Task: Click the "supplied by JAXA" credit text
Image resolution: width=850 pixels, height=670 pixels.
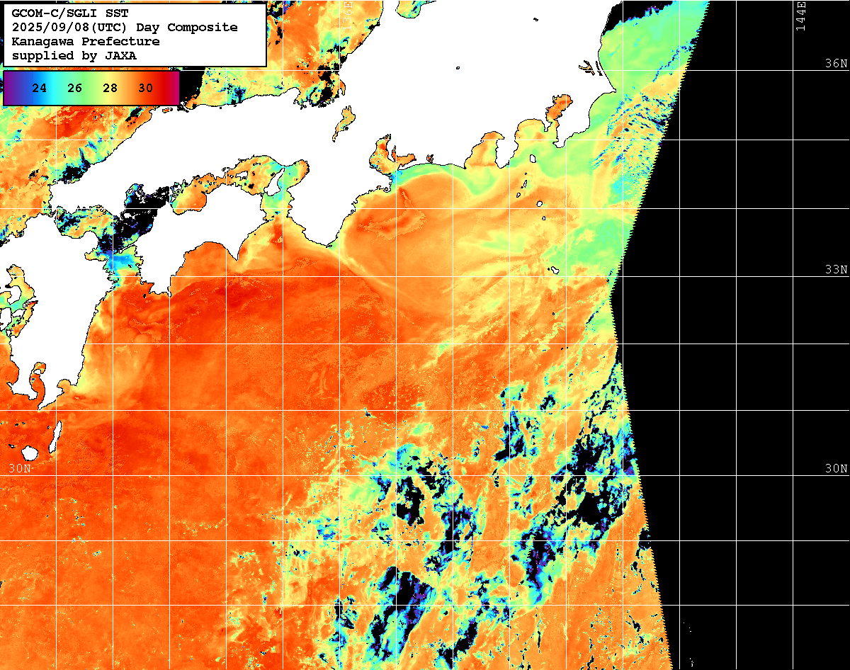Action: click(x=74, y=55)
